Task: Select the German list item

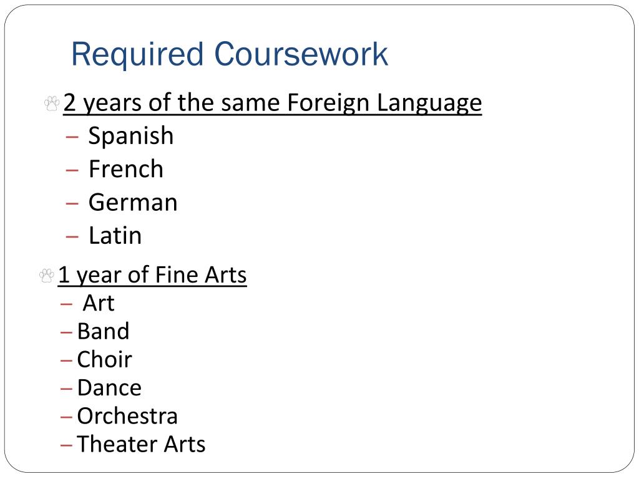Action: 133,203
